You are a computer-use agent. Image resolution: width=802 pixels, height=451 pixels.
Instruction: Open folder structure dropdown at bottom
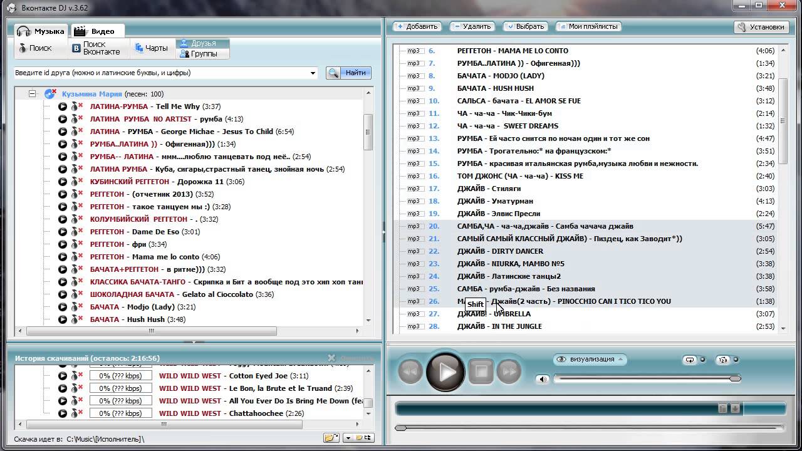coord(348,438)
